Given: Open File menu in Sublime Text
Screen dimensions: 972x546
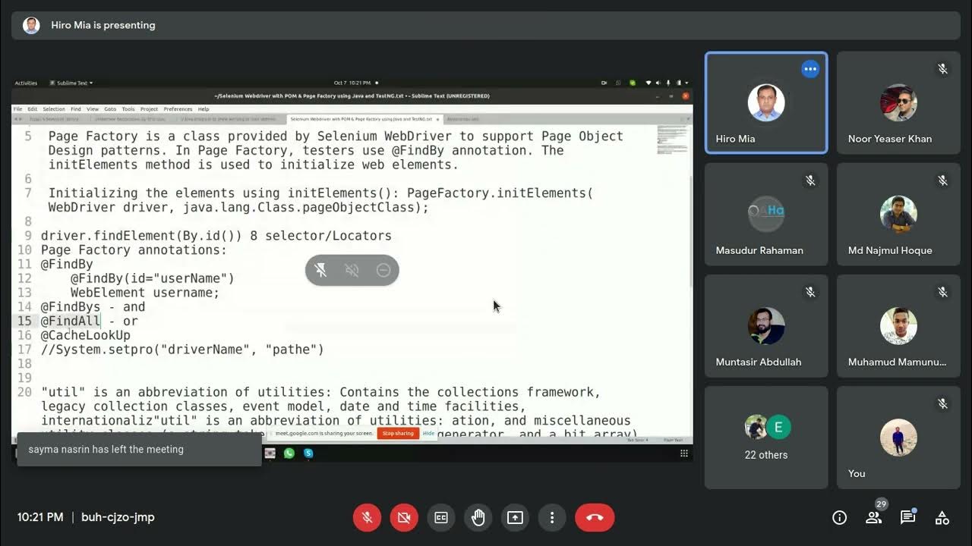Looking at the screenshot, I should 17,109.
